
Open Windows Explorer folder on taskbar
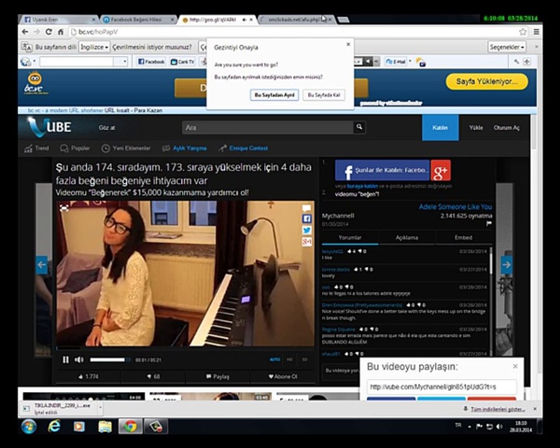pyautogui.click(x=105, y=426)
